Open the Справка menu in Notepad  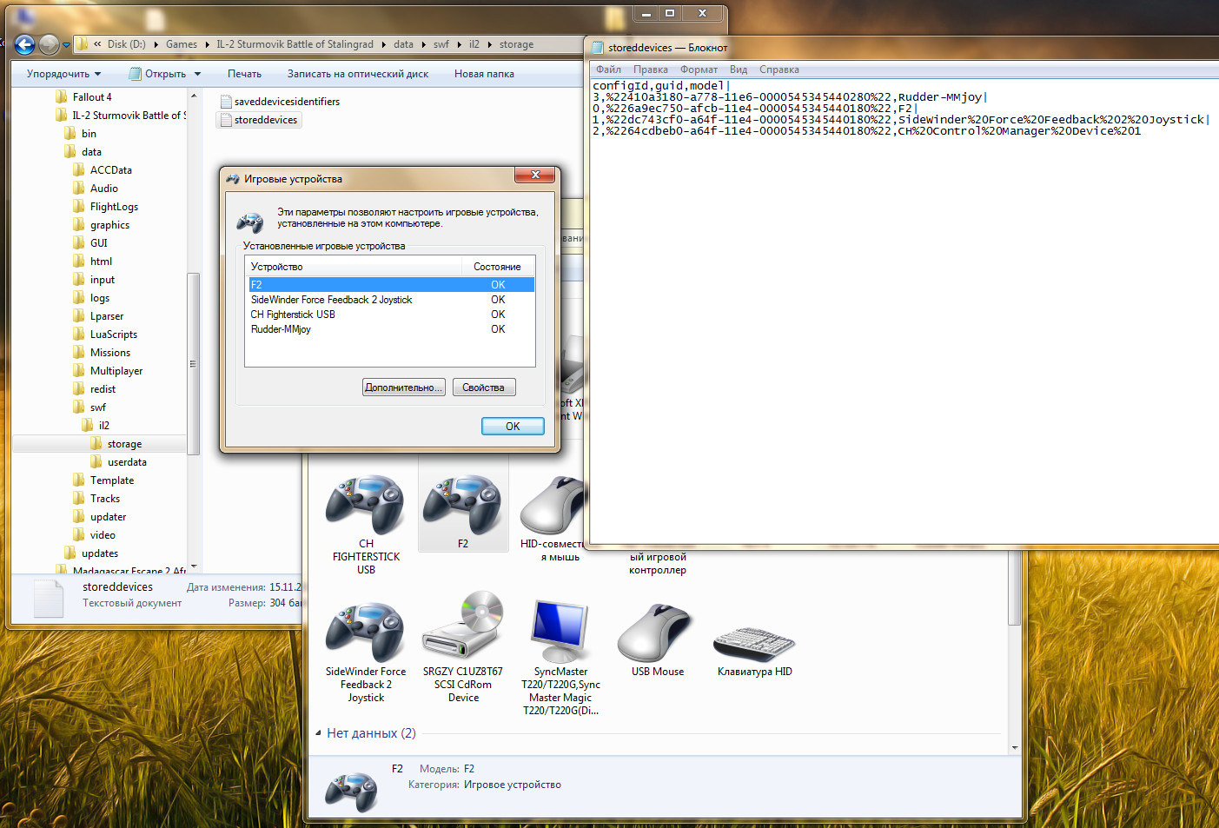779,70
